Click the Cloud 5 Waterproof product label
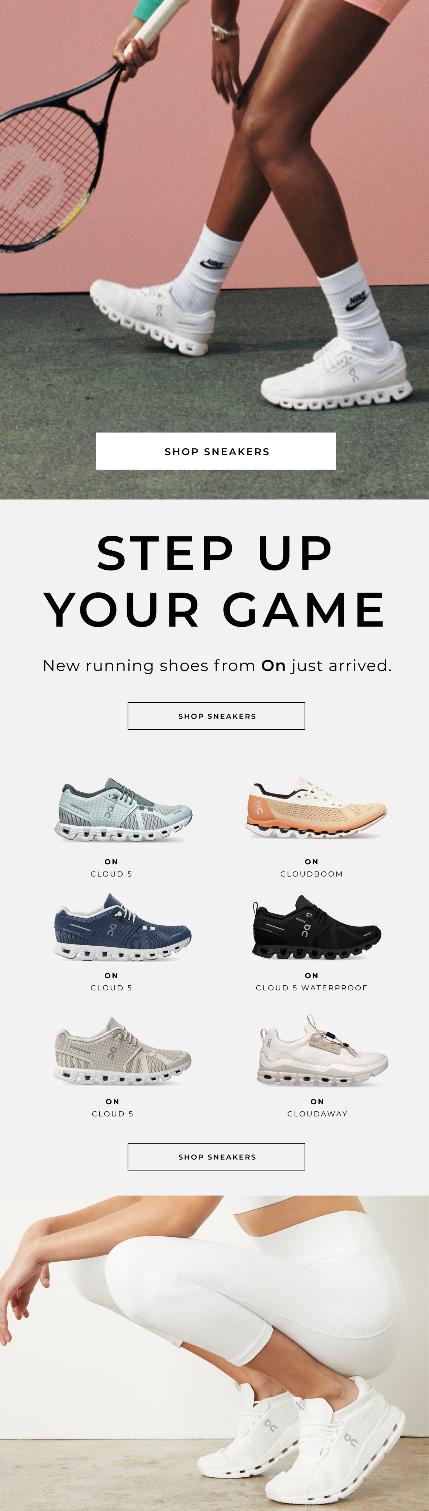 pyautogui.click(x=311, y=987)
